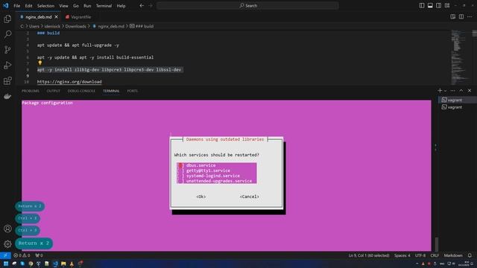Switch to the Output panel tab
477x268 pixels.
pos(53,91)
